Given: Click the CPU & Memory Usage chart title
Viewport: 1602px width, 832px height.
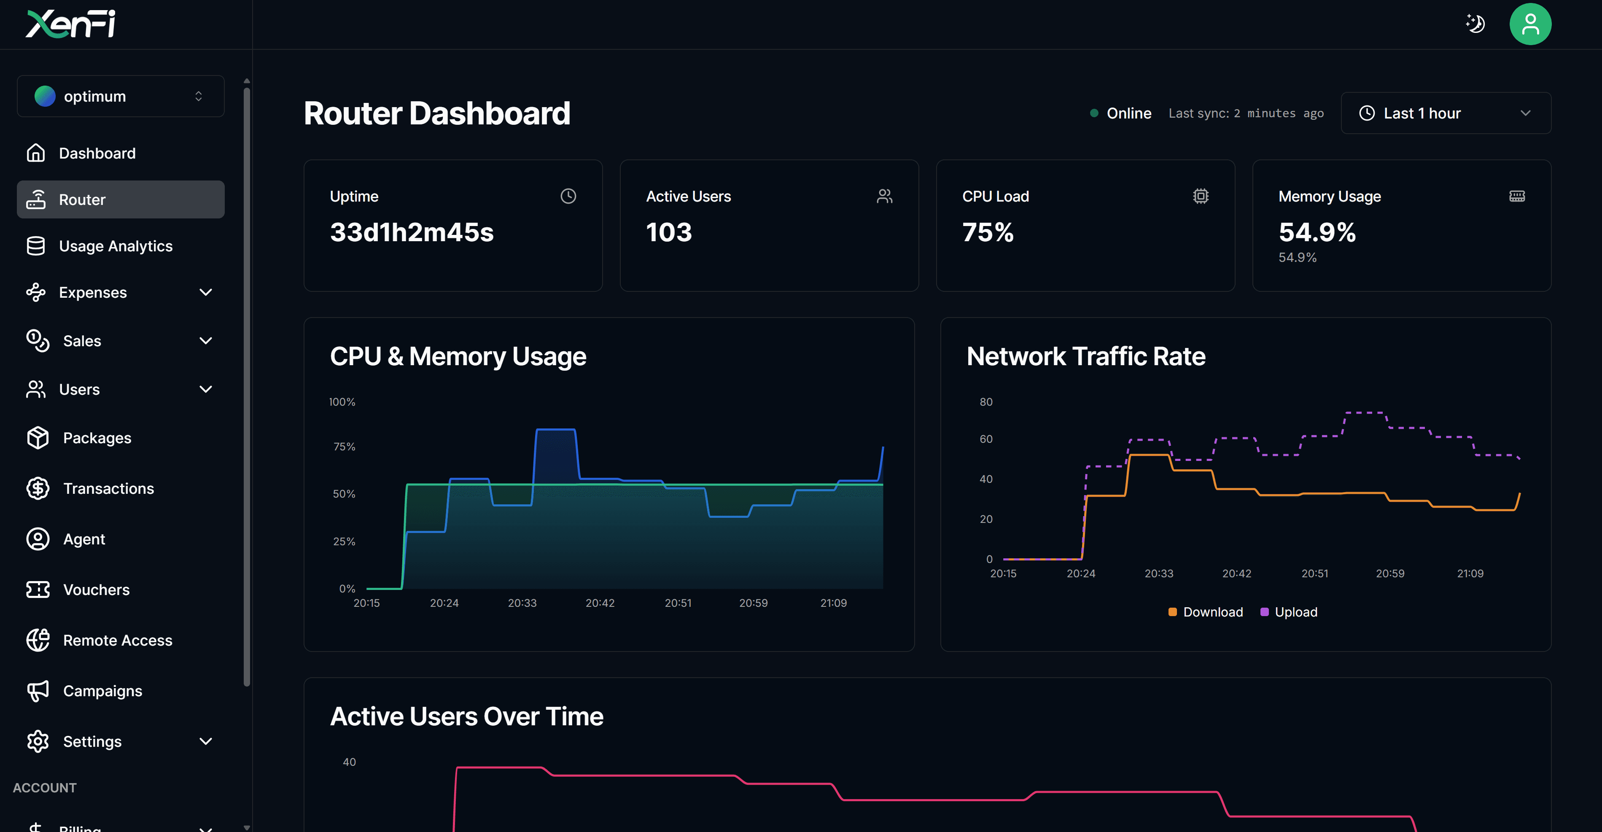Looking at the screenshot, I should click(458, 356).
